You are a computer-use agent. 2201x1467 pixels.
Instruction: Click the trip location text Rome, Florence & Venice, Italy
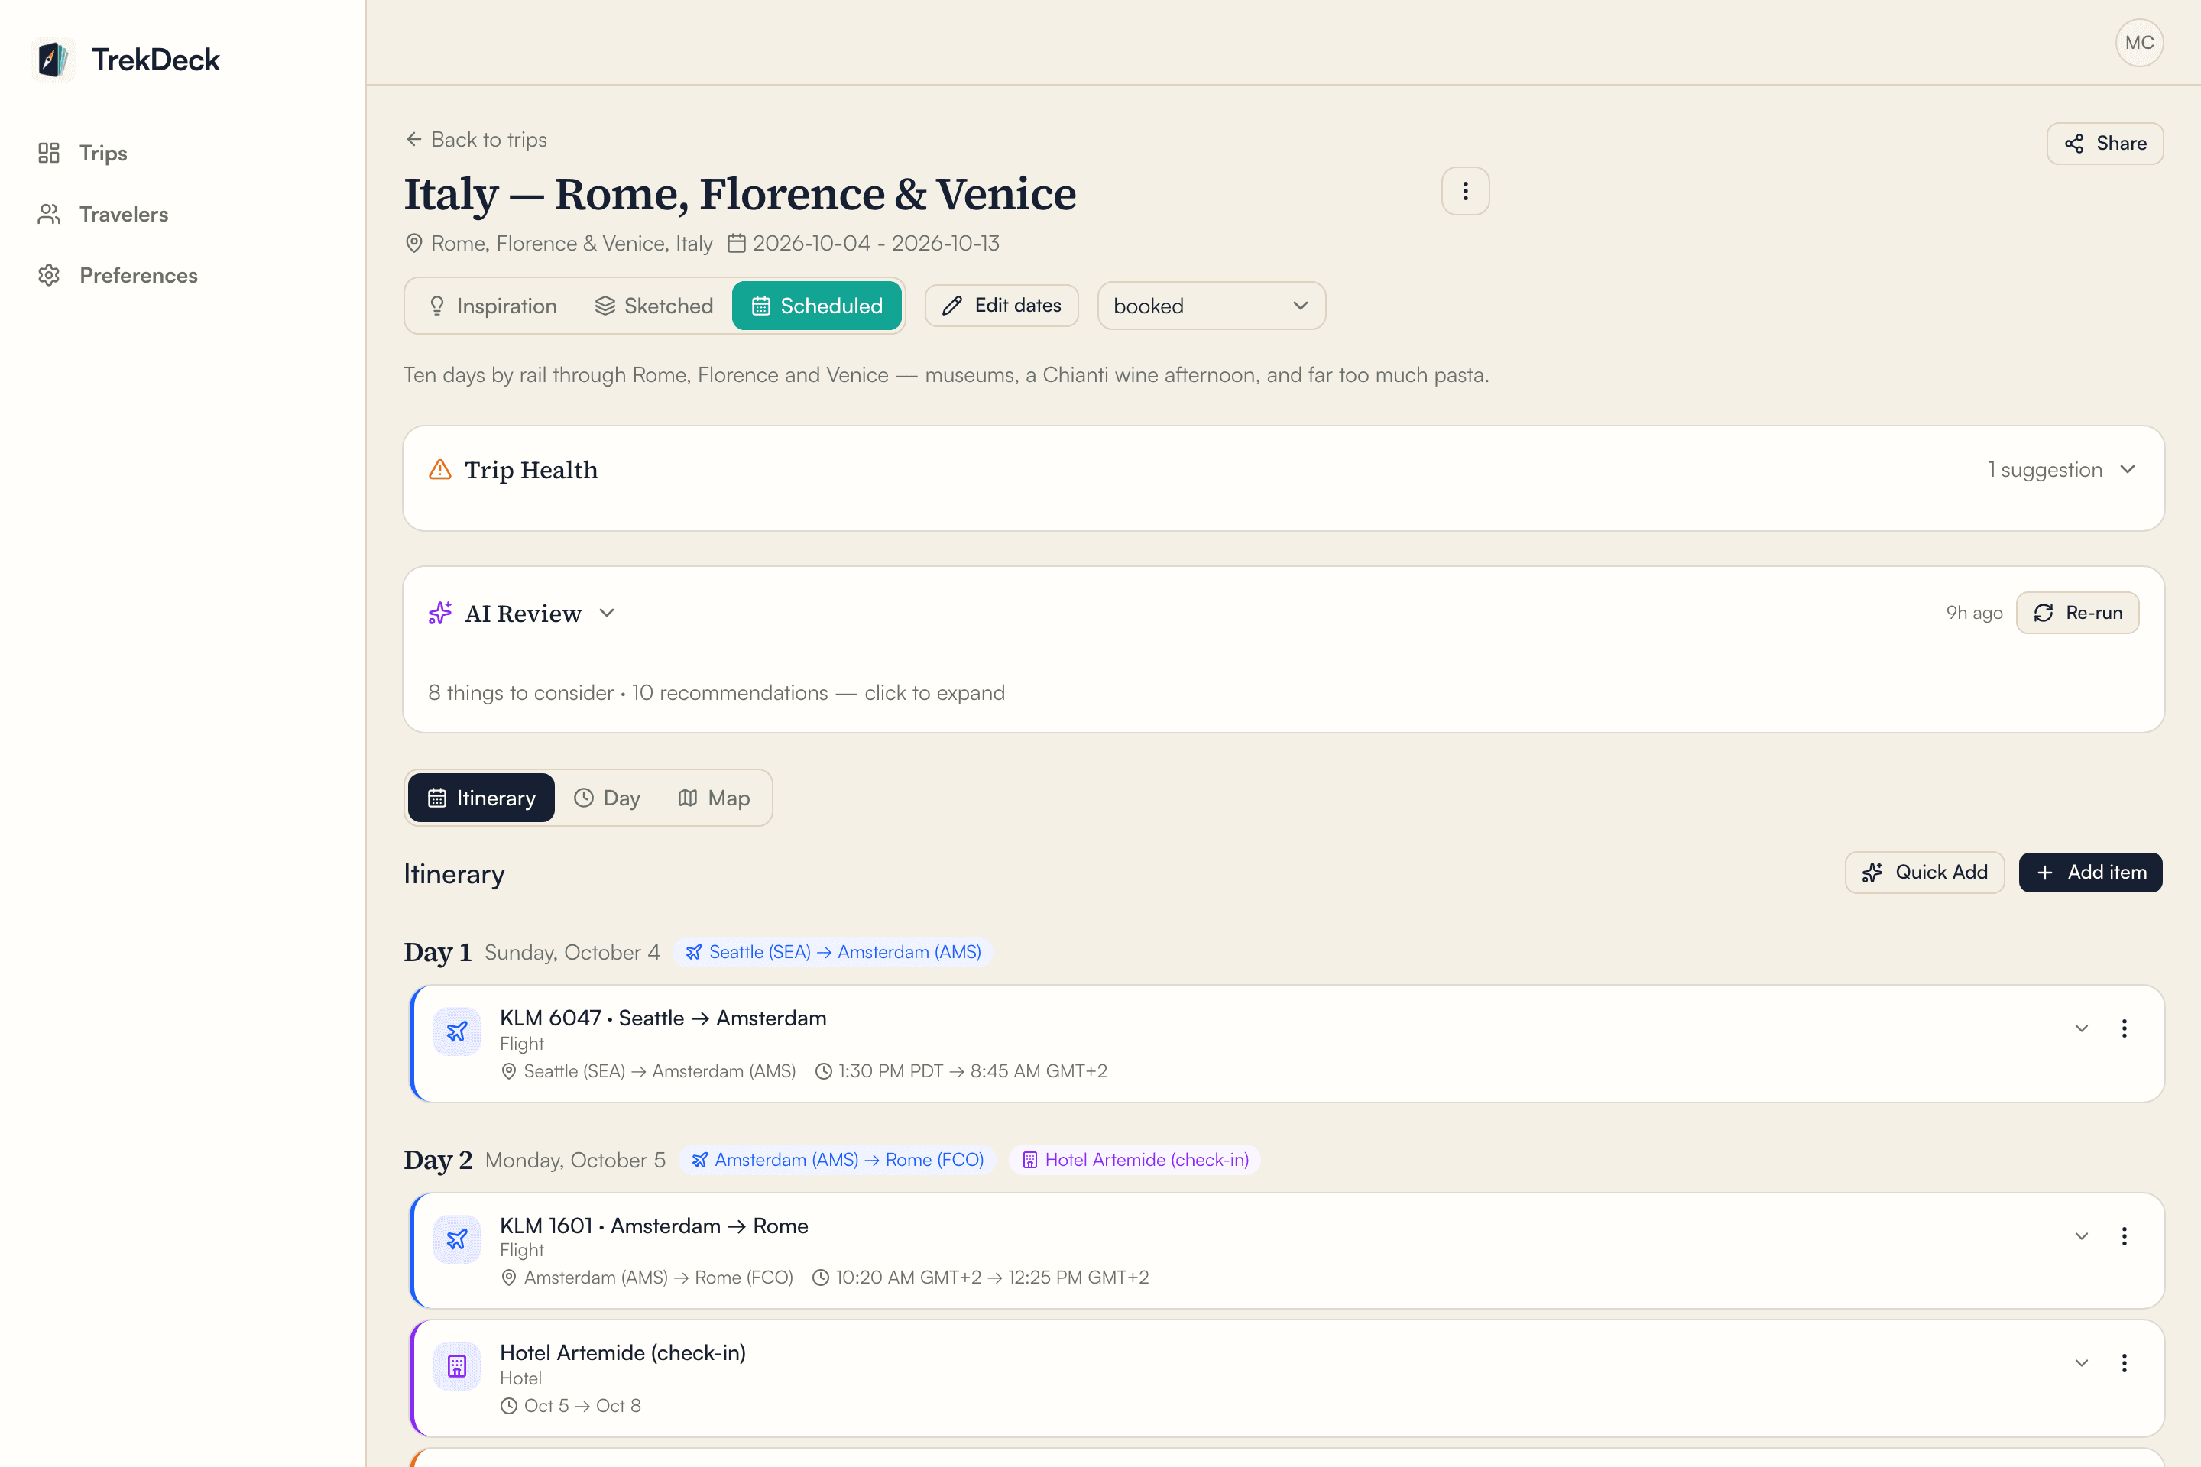[571, 243]
